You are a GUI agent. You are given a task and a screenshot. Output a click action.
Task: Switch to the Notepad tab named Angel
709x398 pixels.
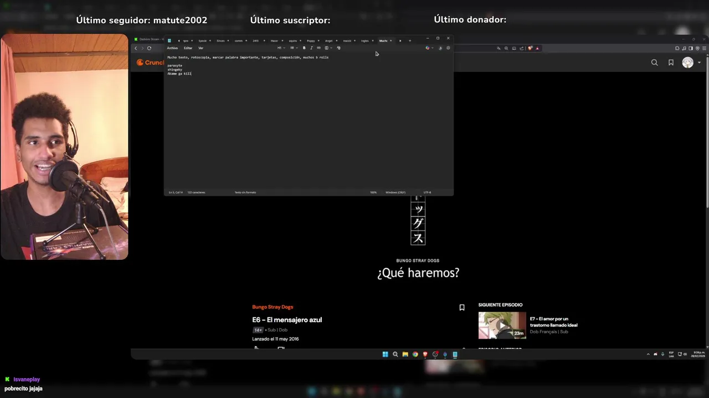329,40
